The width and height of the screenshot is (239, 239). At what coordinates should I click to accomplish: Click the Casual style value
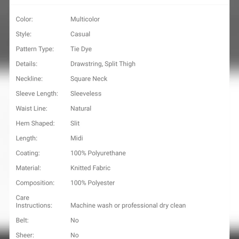pos(80,34)
